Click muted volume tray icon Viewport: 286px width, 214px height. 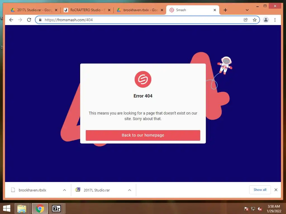click(x=260, y=208)
